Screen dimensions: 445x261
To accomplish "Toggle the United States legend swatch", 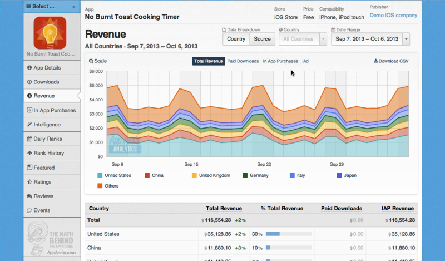I will coord(100,175).
